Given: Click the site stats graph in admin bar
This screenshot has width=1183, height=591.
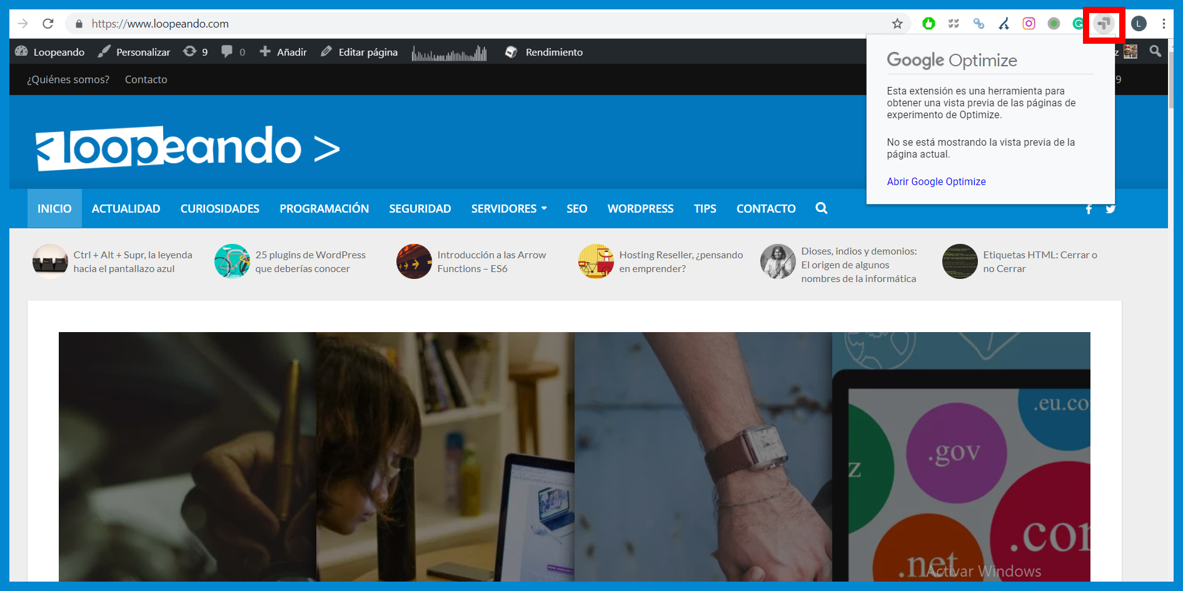Looking at the screenshot, I should pyautogui.click(x=449, y=53).
